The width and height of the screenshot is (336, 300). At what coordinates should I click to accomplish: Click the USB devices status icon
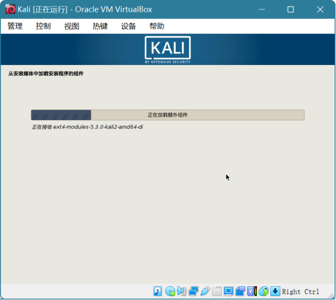point(205,291)
